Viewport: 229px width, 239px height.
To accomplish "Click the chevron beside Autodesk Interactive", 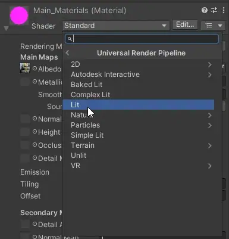I will pos(210,75).
